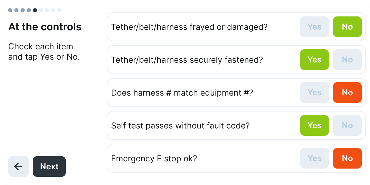Click the current dark progress dot
Image resolution: width=370 pixels, height=185 pixels.
(x=35, y=10)
